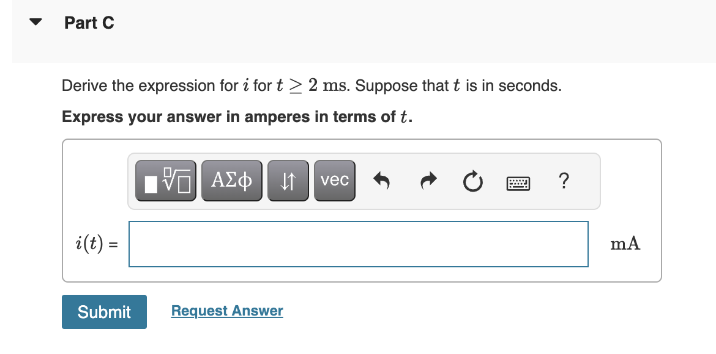
Task: Click the i(t) = label
Action: tap(93, 244)
